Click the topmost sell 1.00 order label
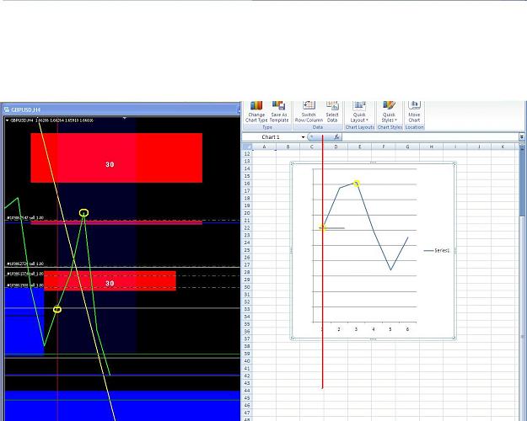 [x=25, y=218]
